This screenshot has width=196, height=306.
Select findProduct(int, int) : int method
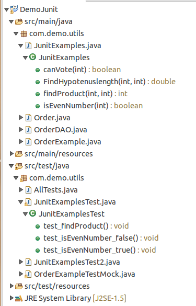click(85, 94)
